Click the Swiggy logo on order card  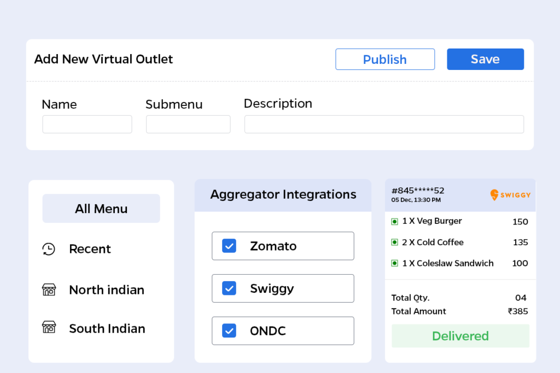(x=510, y=195)
